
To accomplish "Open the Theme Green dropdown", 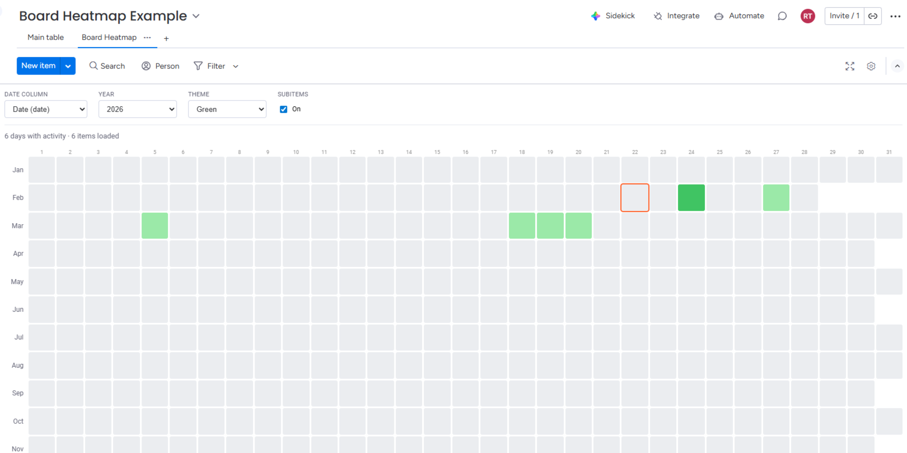I will tap(227, 109).
